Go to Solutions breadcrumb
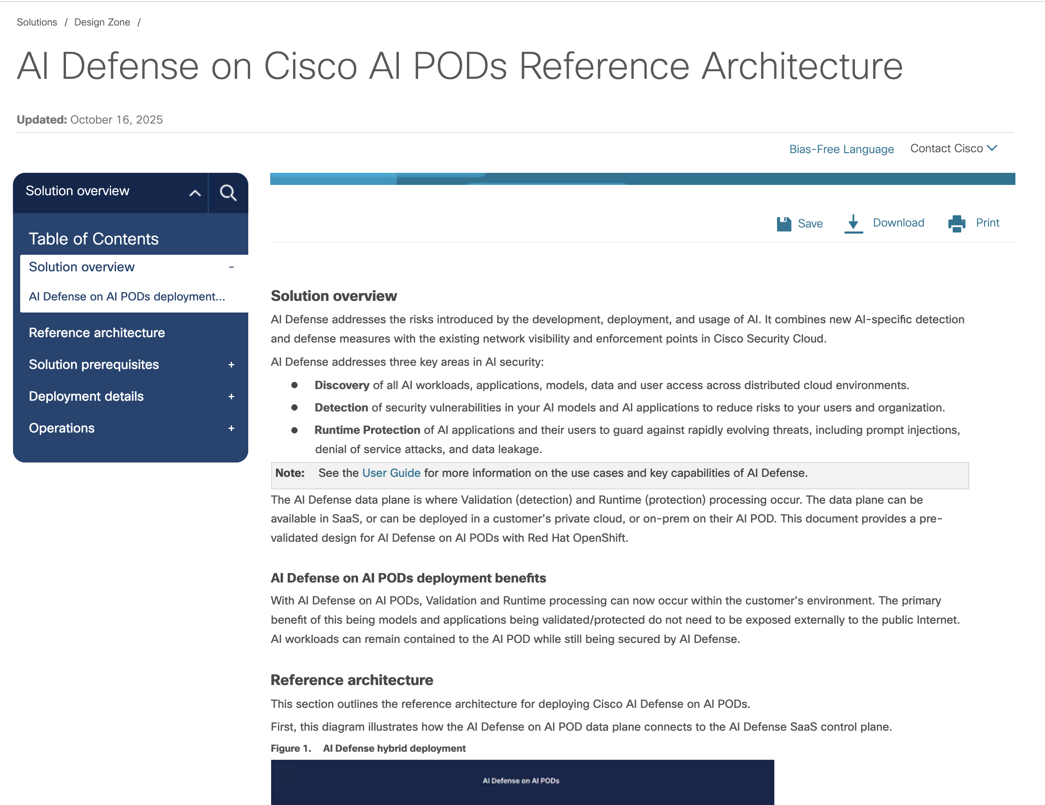This screenshot has height=805, width=1045. (37, 22)
